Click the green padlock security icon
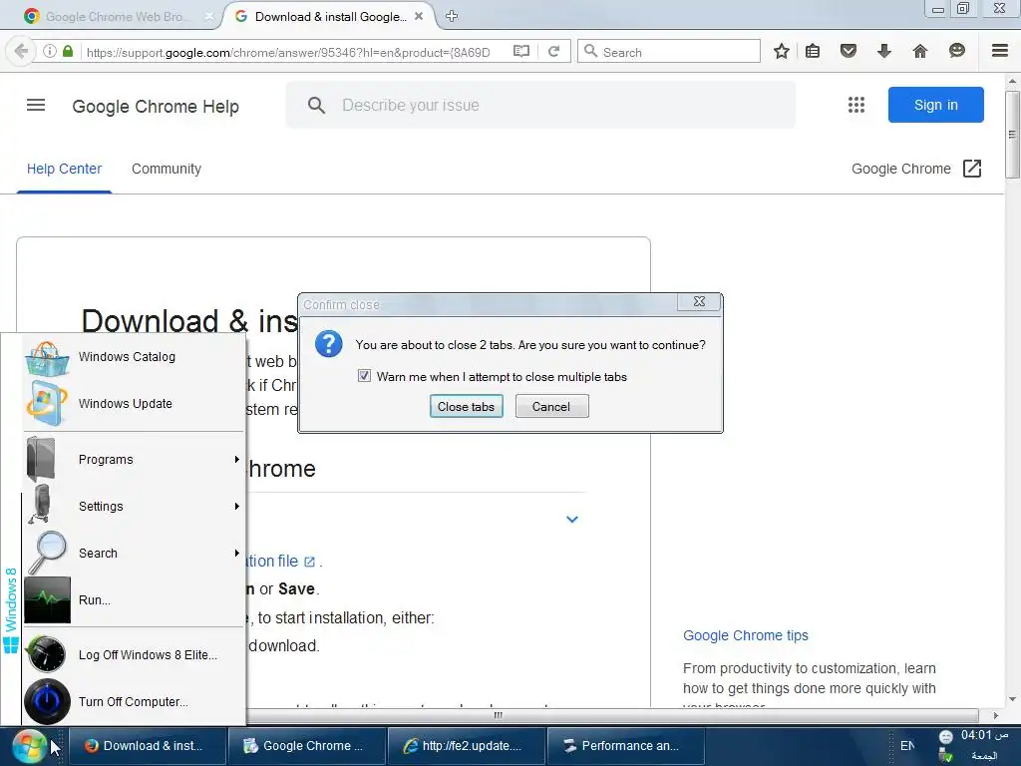The height and width of the screenshot is (766, 1021). coord(68,51)
